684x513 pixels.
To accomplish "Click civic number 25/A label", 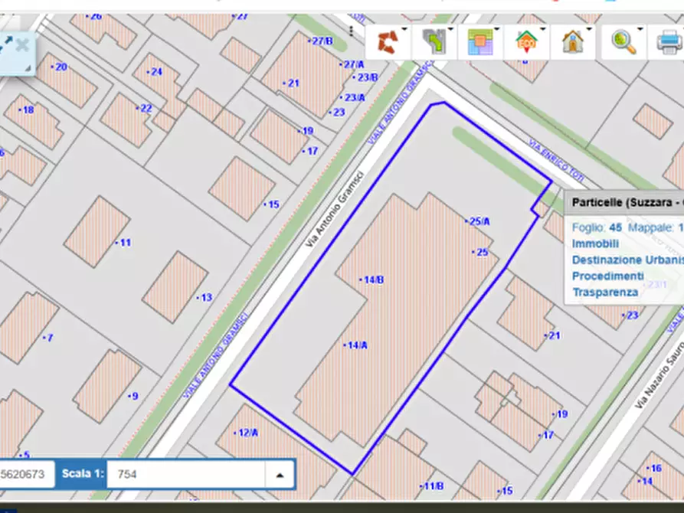I will pos(478,221).
